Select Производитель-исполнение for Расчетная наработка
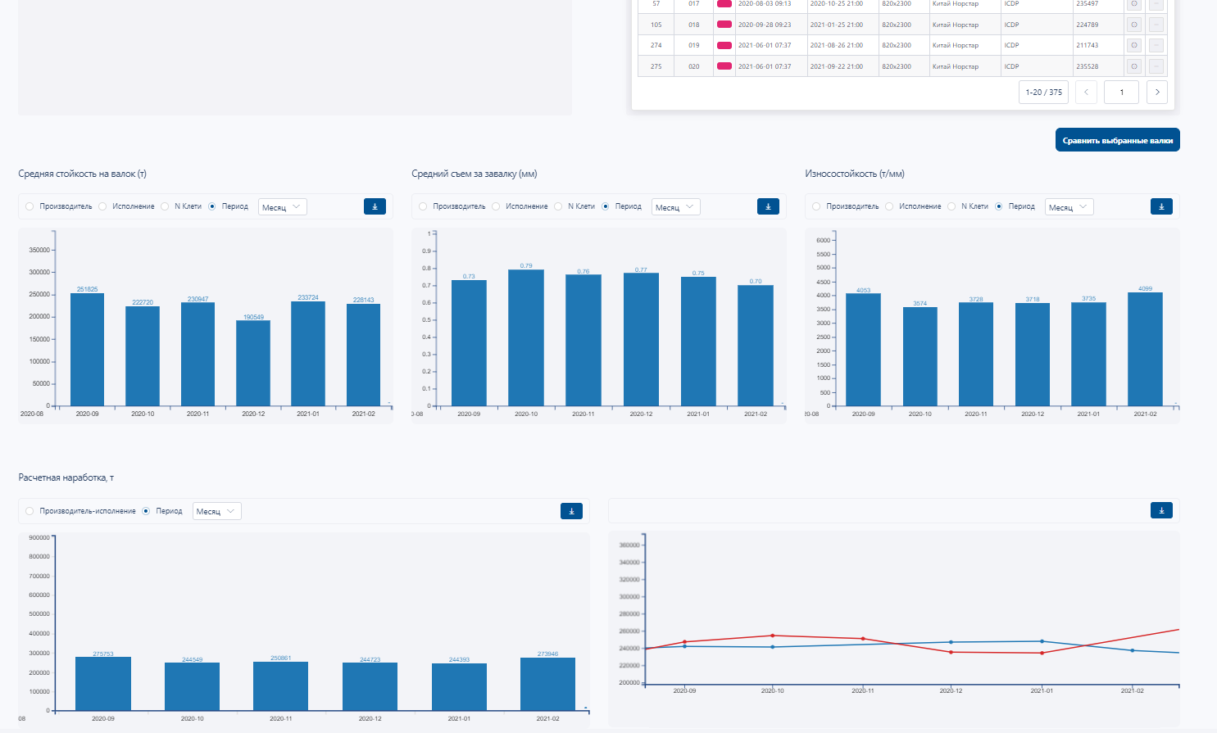Screen dimensions: 1217x733 click(30, 511)
